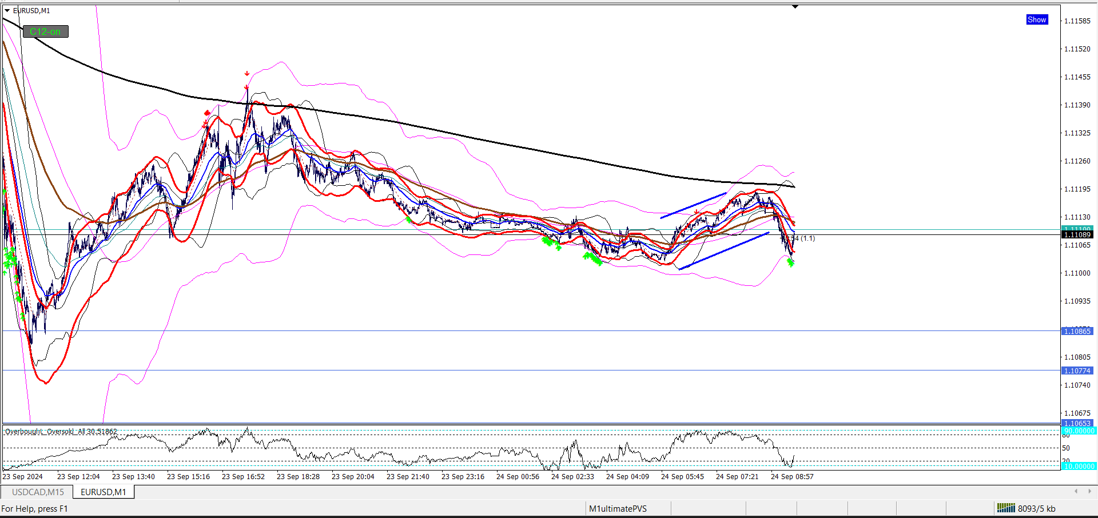Click the 1.10935 price scale value
1098x518 pixels.
pyautogui.click(x=1077, y=301)
